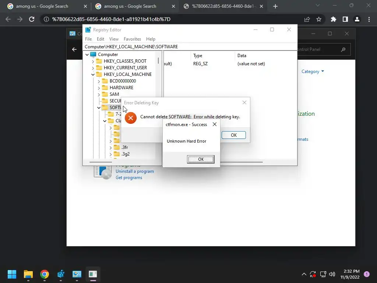Collapse the SOFTWARE key
This screenshot has height=283, width=377.
pyautogui.click(x=99, y=108)
